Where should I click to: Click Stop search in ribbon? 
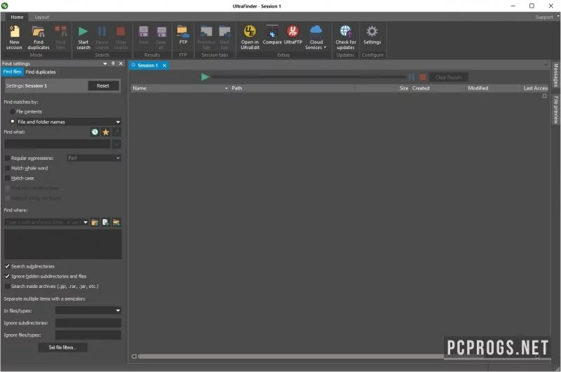121,37
